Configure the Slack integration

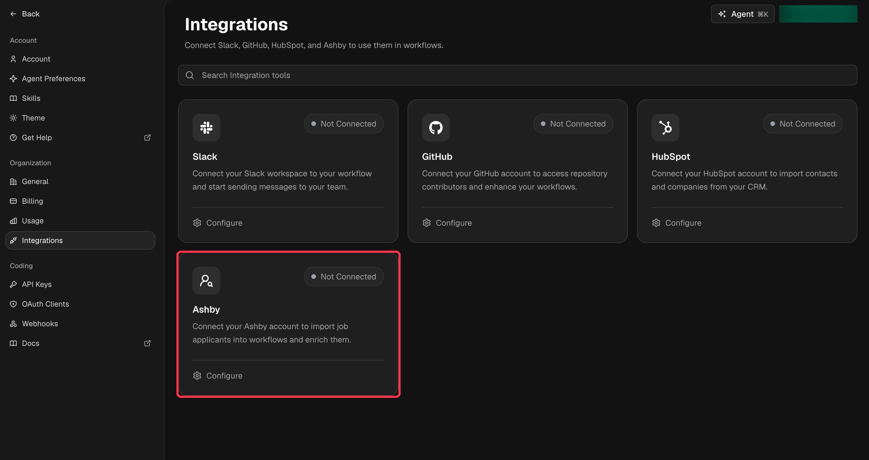click(x=218, y=223)
